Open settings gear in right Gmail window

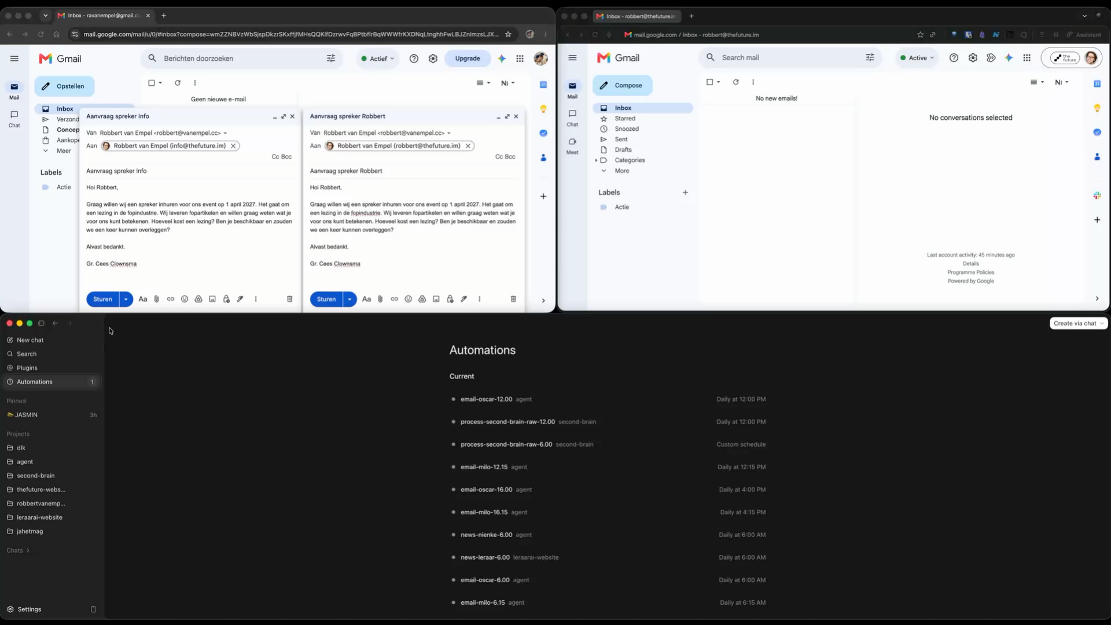coord(973,58)
